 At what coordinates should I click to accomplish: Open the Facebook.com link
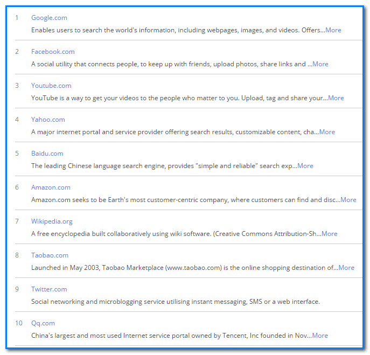click(53, 52)
